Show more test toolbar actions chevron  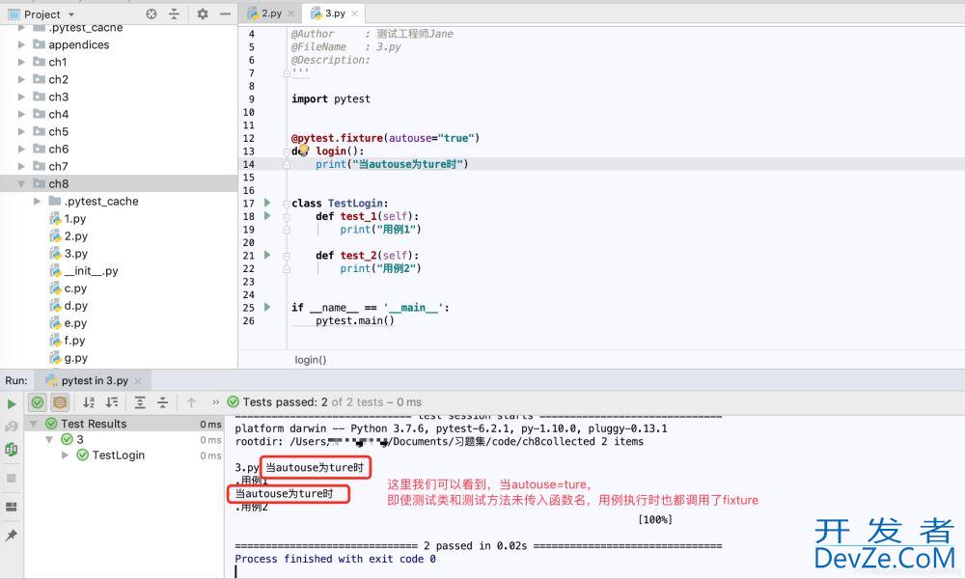215,402
